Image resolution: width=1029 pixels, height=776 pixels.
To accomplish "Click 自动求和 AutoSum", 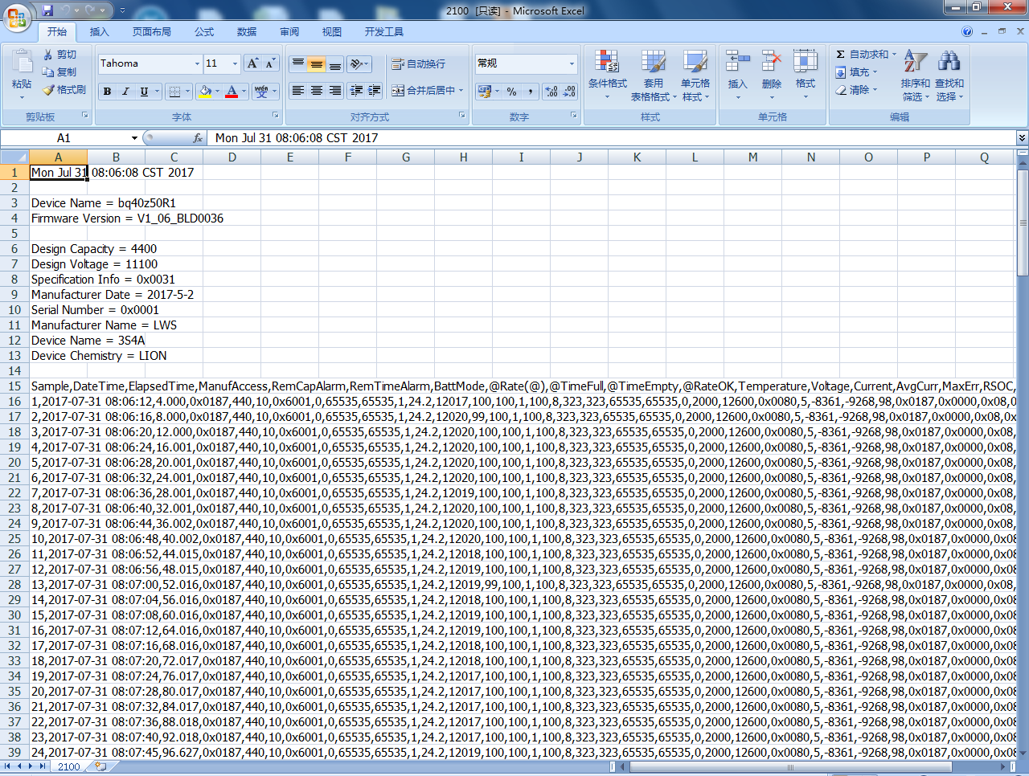I will coord(866,55).
